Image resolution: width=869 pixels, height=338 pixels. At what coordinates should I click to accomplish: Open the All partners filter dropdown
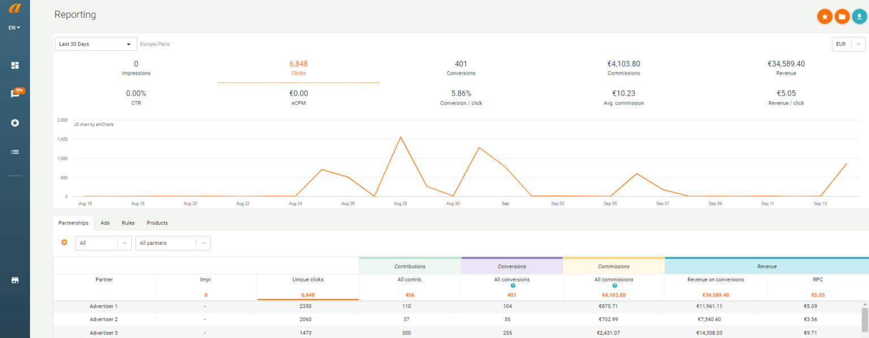(x=173, y=242)
